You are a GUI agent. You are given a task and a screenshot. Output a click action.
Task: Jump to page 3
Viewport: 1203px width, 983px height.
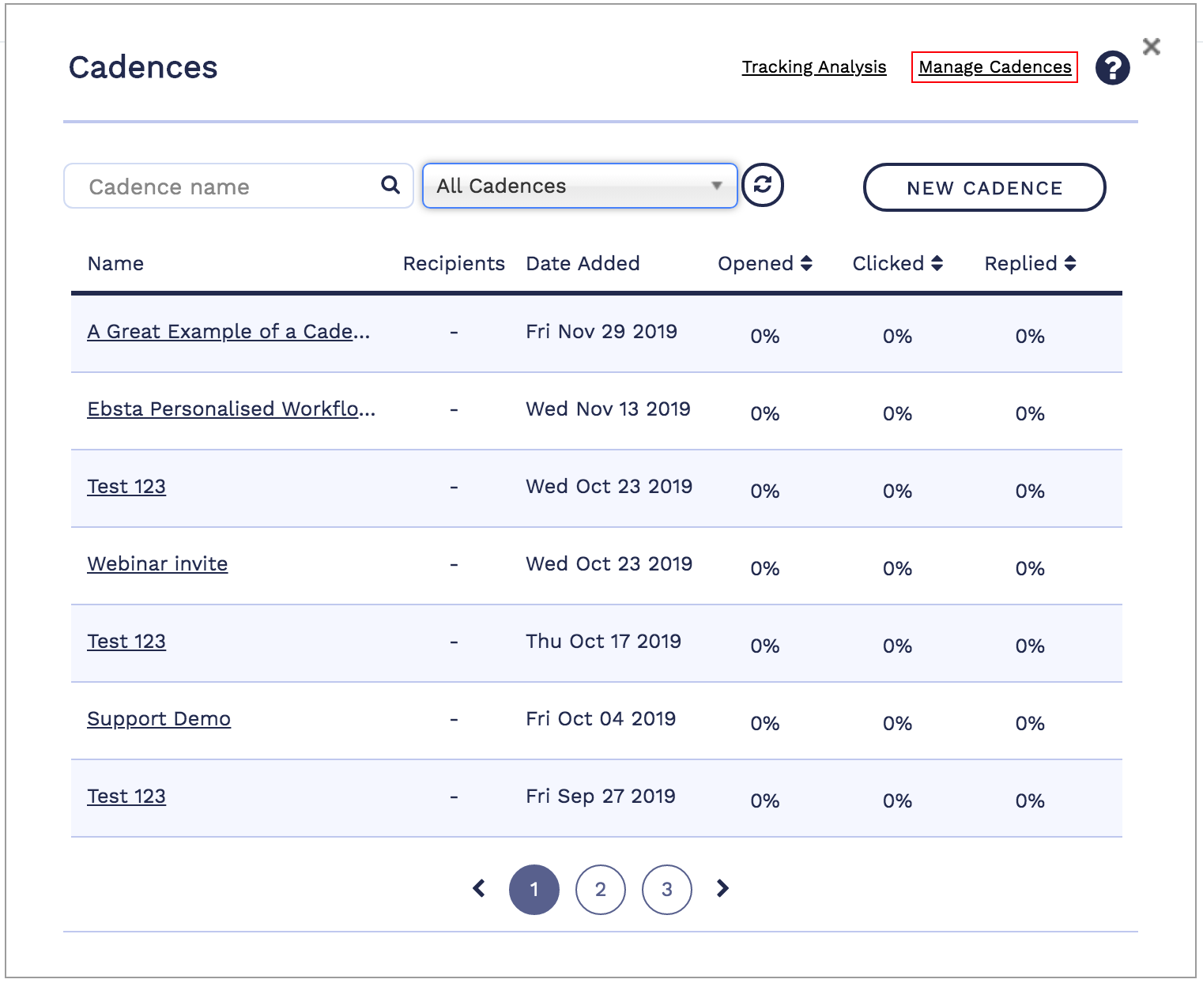click(x=667, y=890)
